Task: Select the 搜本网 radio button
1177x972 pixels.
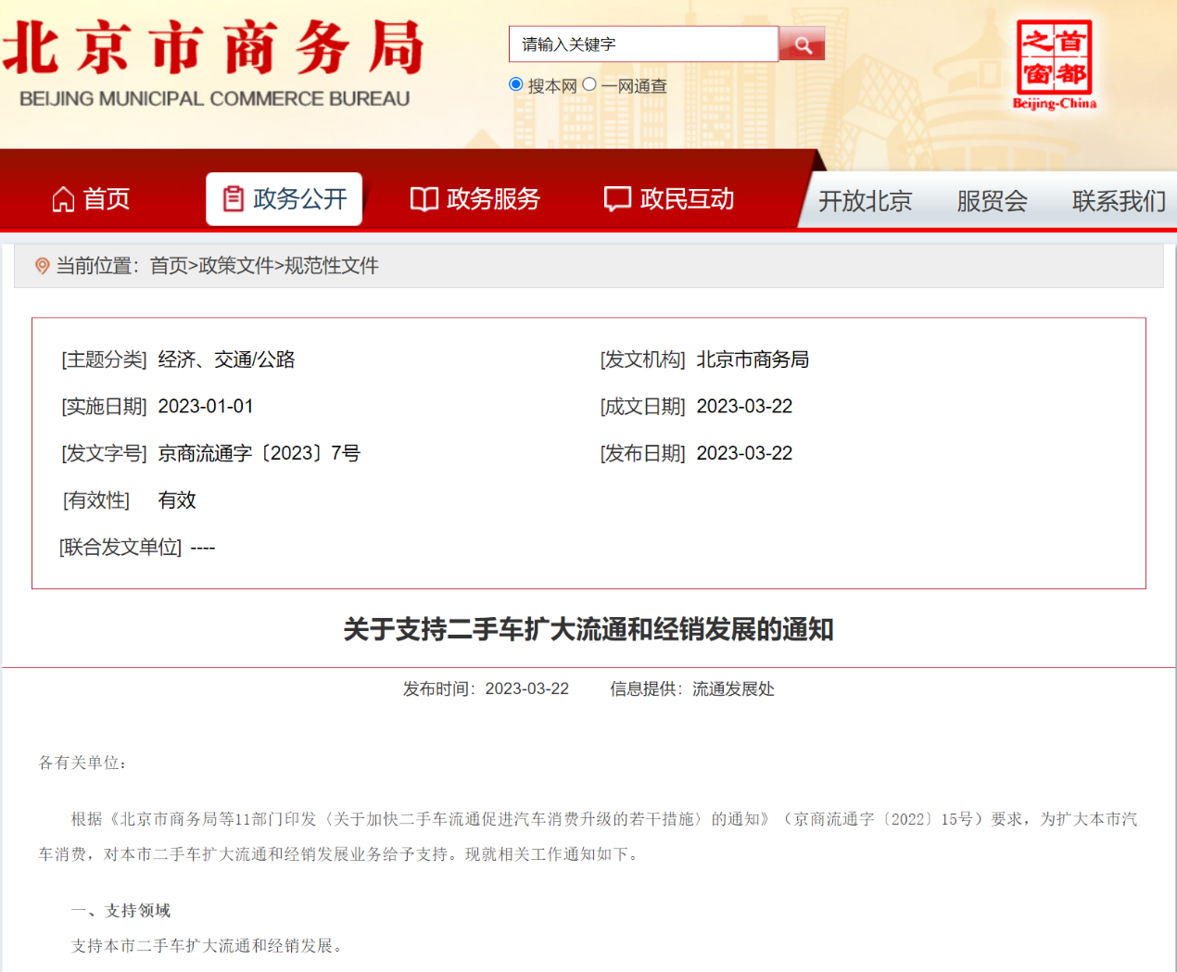Action: click(x=516, y=84)
